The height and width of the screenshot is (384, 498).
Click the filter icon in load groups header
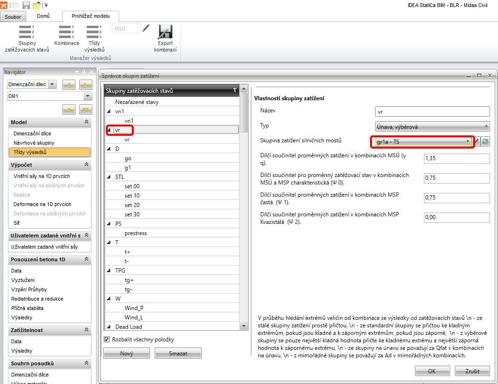coord(235,91)
